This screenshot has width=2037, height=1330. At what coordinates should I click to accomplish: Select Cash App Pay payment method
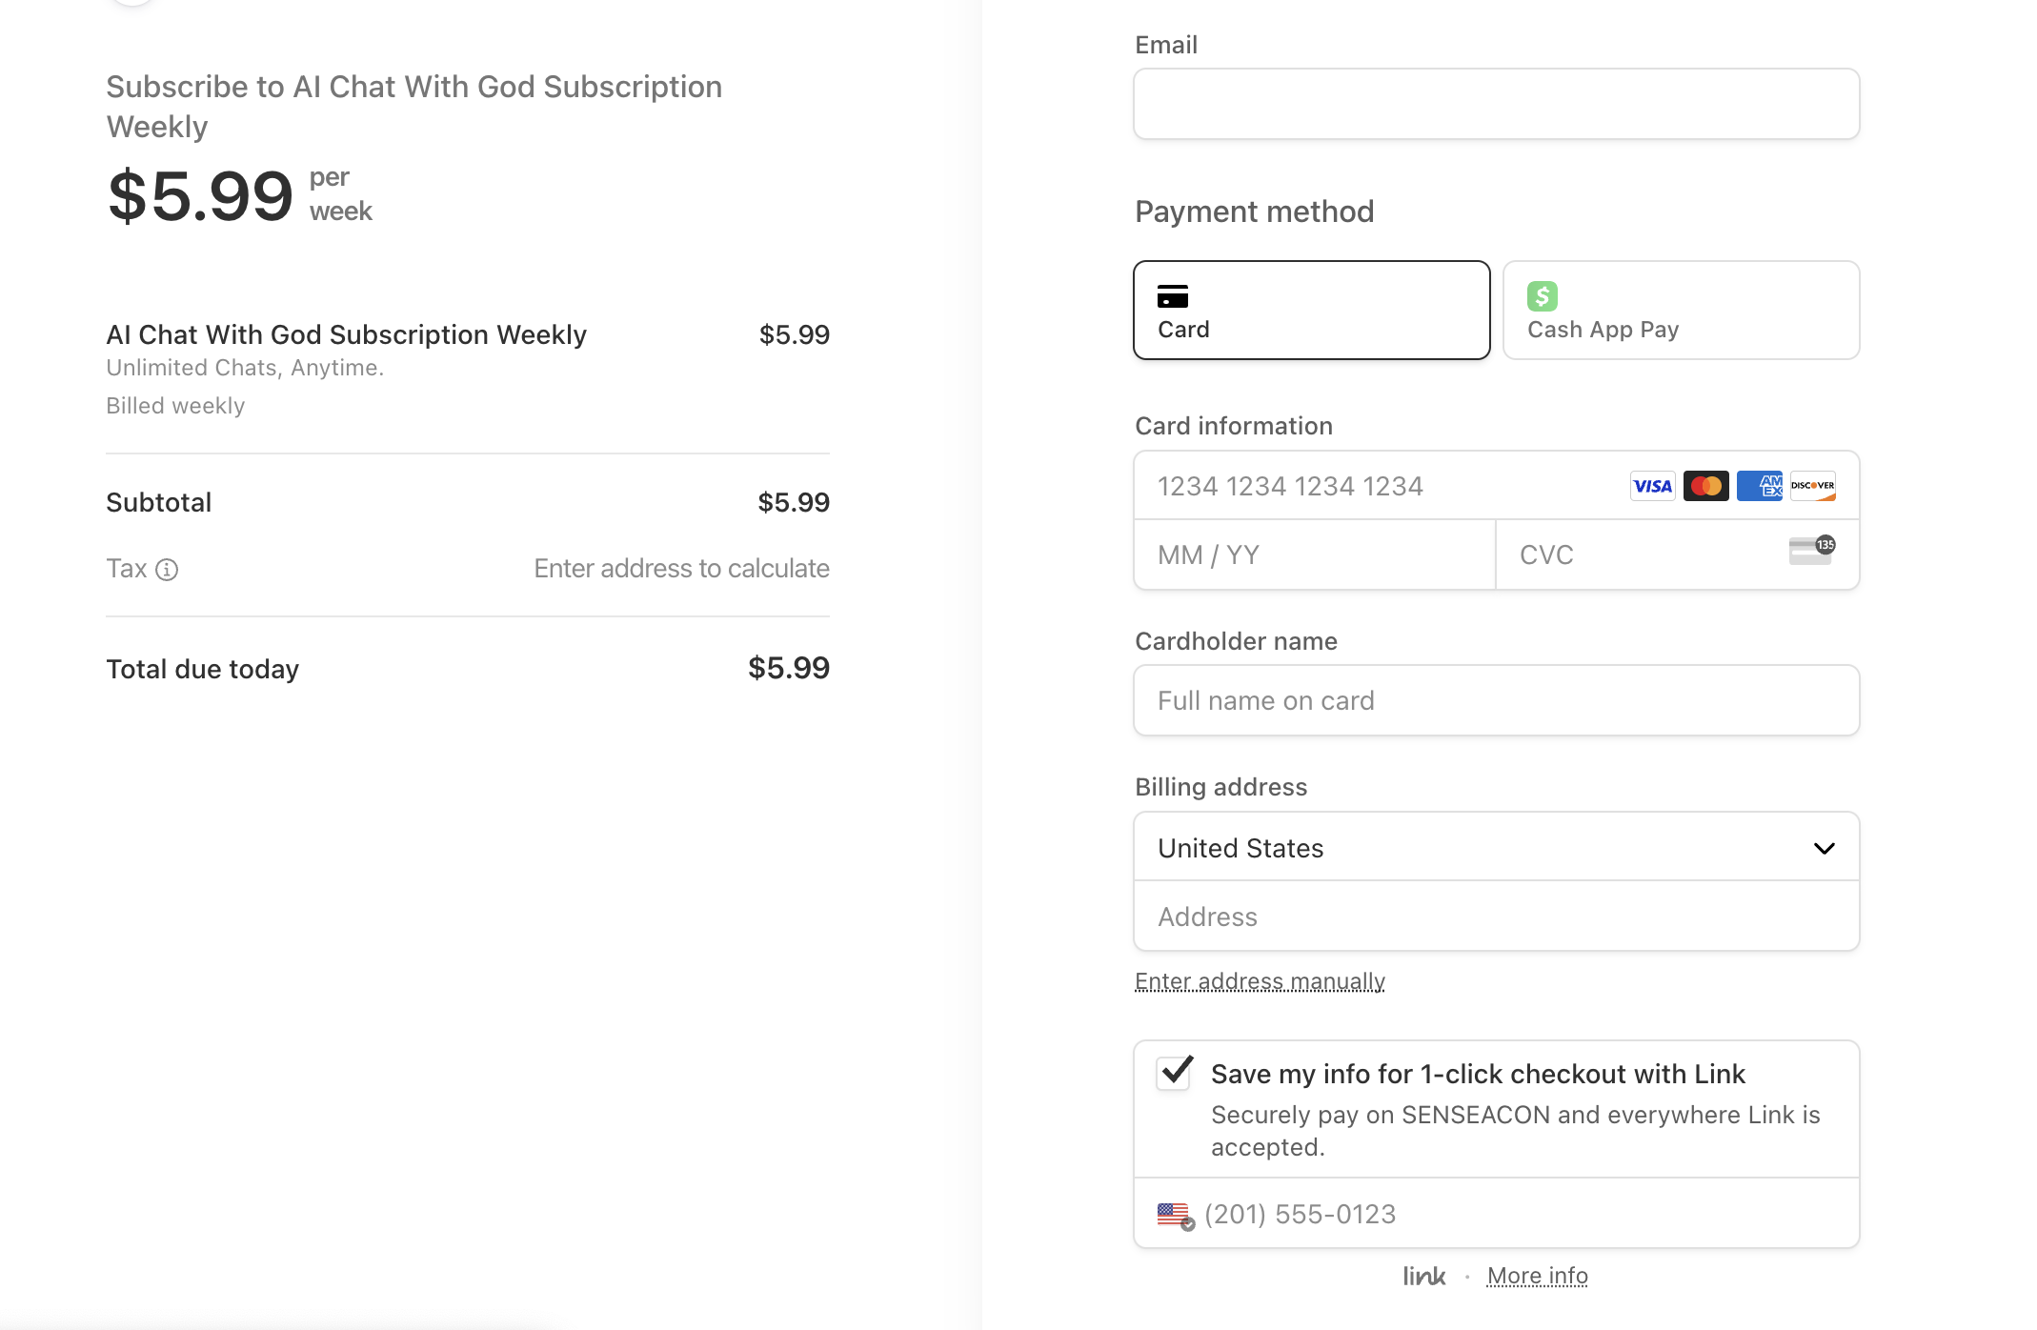(x=1681, y=311)
